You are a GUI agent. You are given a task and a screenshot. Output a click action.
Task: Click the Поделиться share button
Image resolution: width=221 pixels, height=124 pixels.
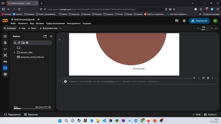coord(199,21)
